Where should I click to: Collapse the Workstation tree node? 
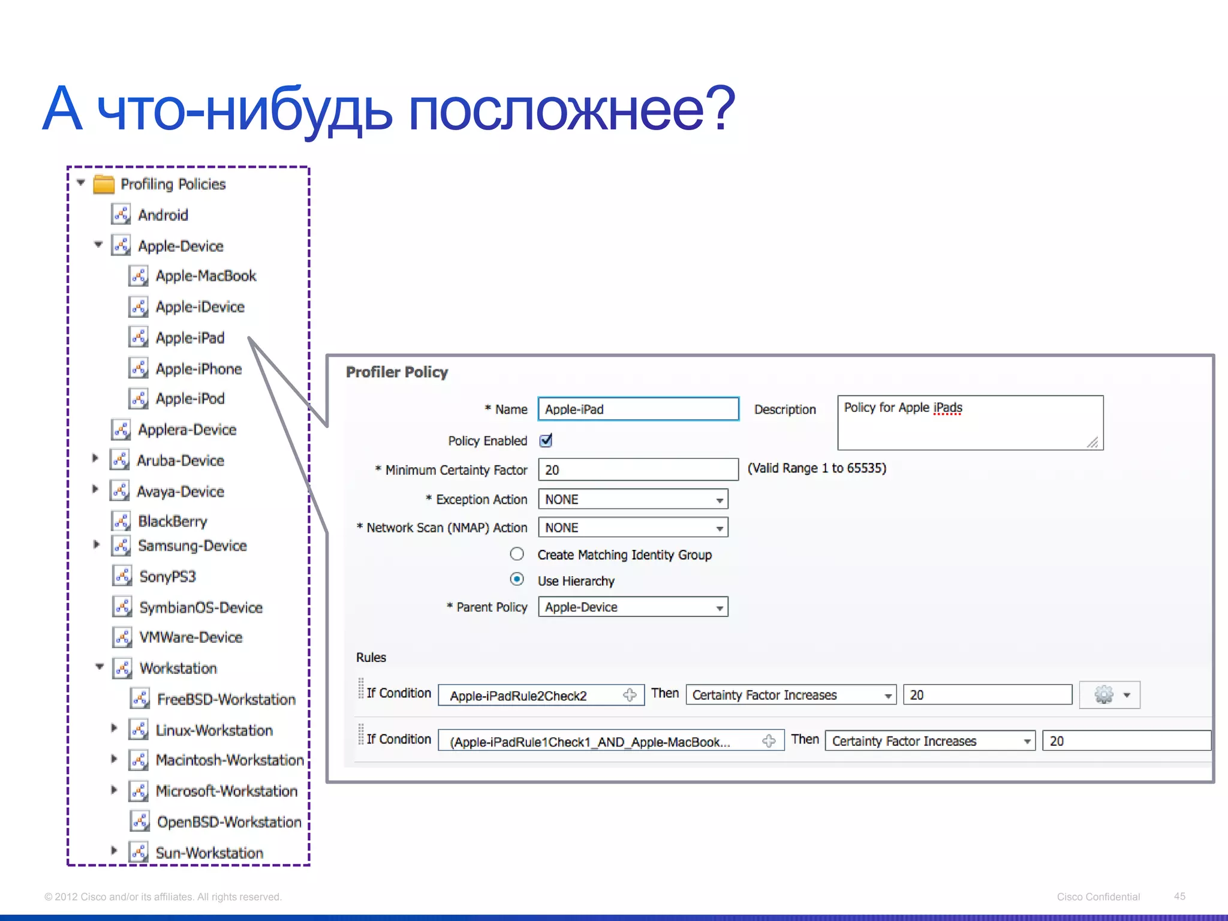(x=100, y=667)
